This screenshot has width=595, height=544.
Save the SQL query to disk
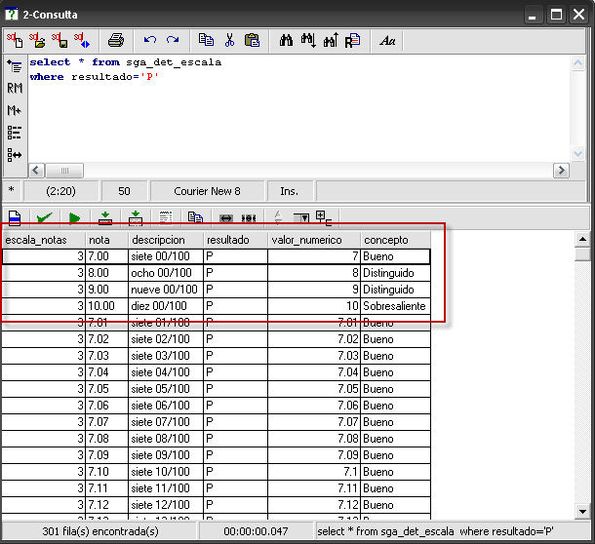coord(59,40)
